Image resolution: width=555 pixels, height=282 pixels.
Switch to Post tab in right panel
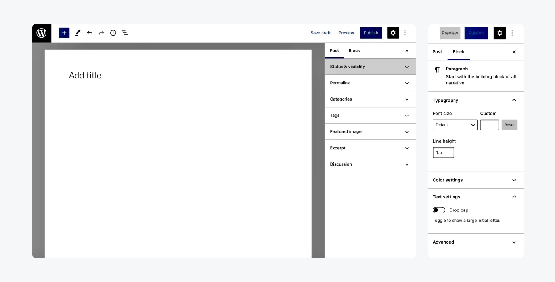437,52
